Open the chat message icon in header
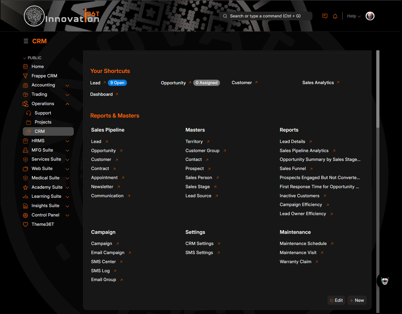402x314 pixels. 325,16
